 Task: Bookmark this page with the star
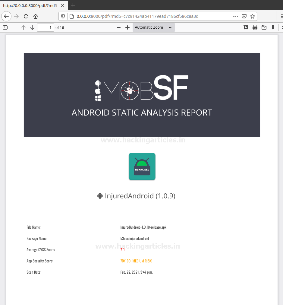point(253,16)
